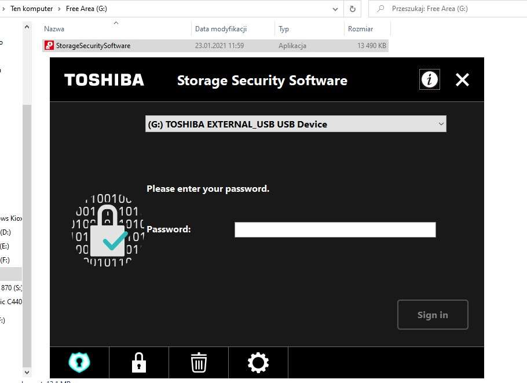Click the StorageSecuritySoftware file icon

click(49, 46)
